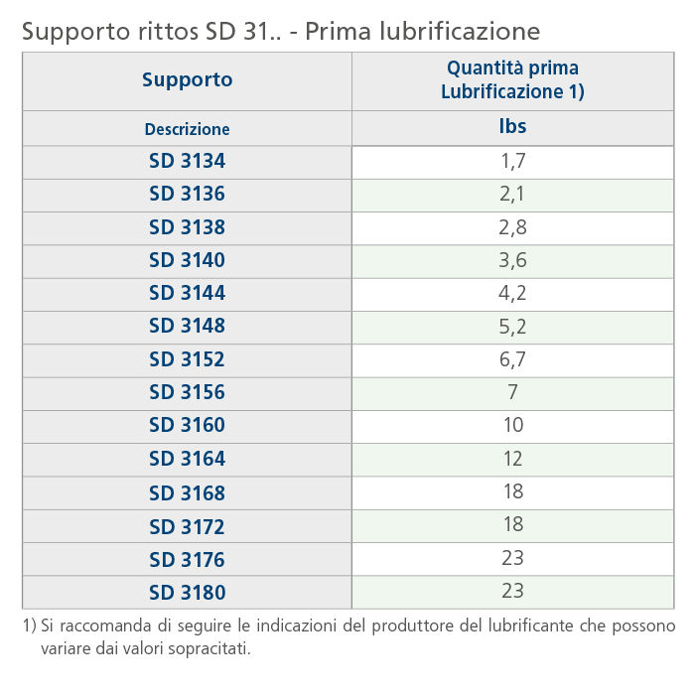The width and height of the screenshot is (695, 695).
Task: Click the title 'Supporto rittos SD 31.. - Prima lubrificazione'
Action: [x=281, y=31]
